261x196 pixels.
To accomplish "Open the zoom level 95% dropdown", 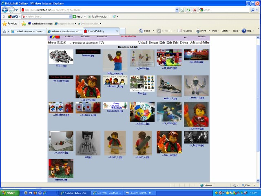I will click(254, 185).
